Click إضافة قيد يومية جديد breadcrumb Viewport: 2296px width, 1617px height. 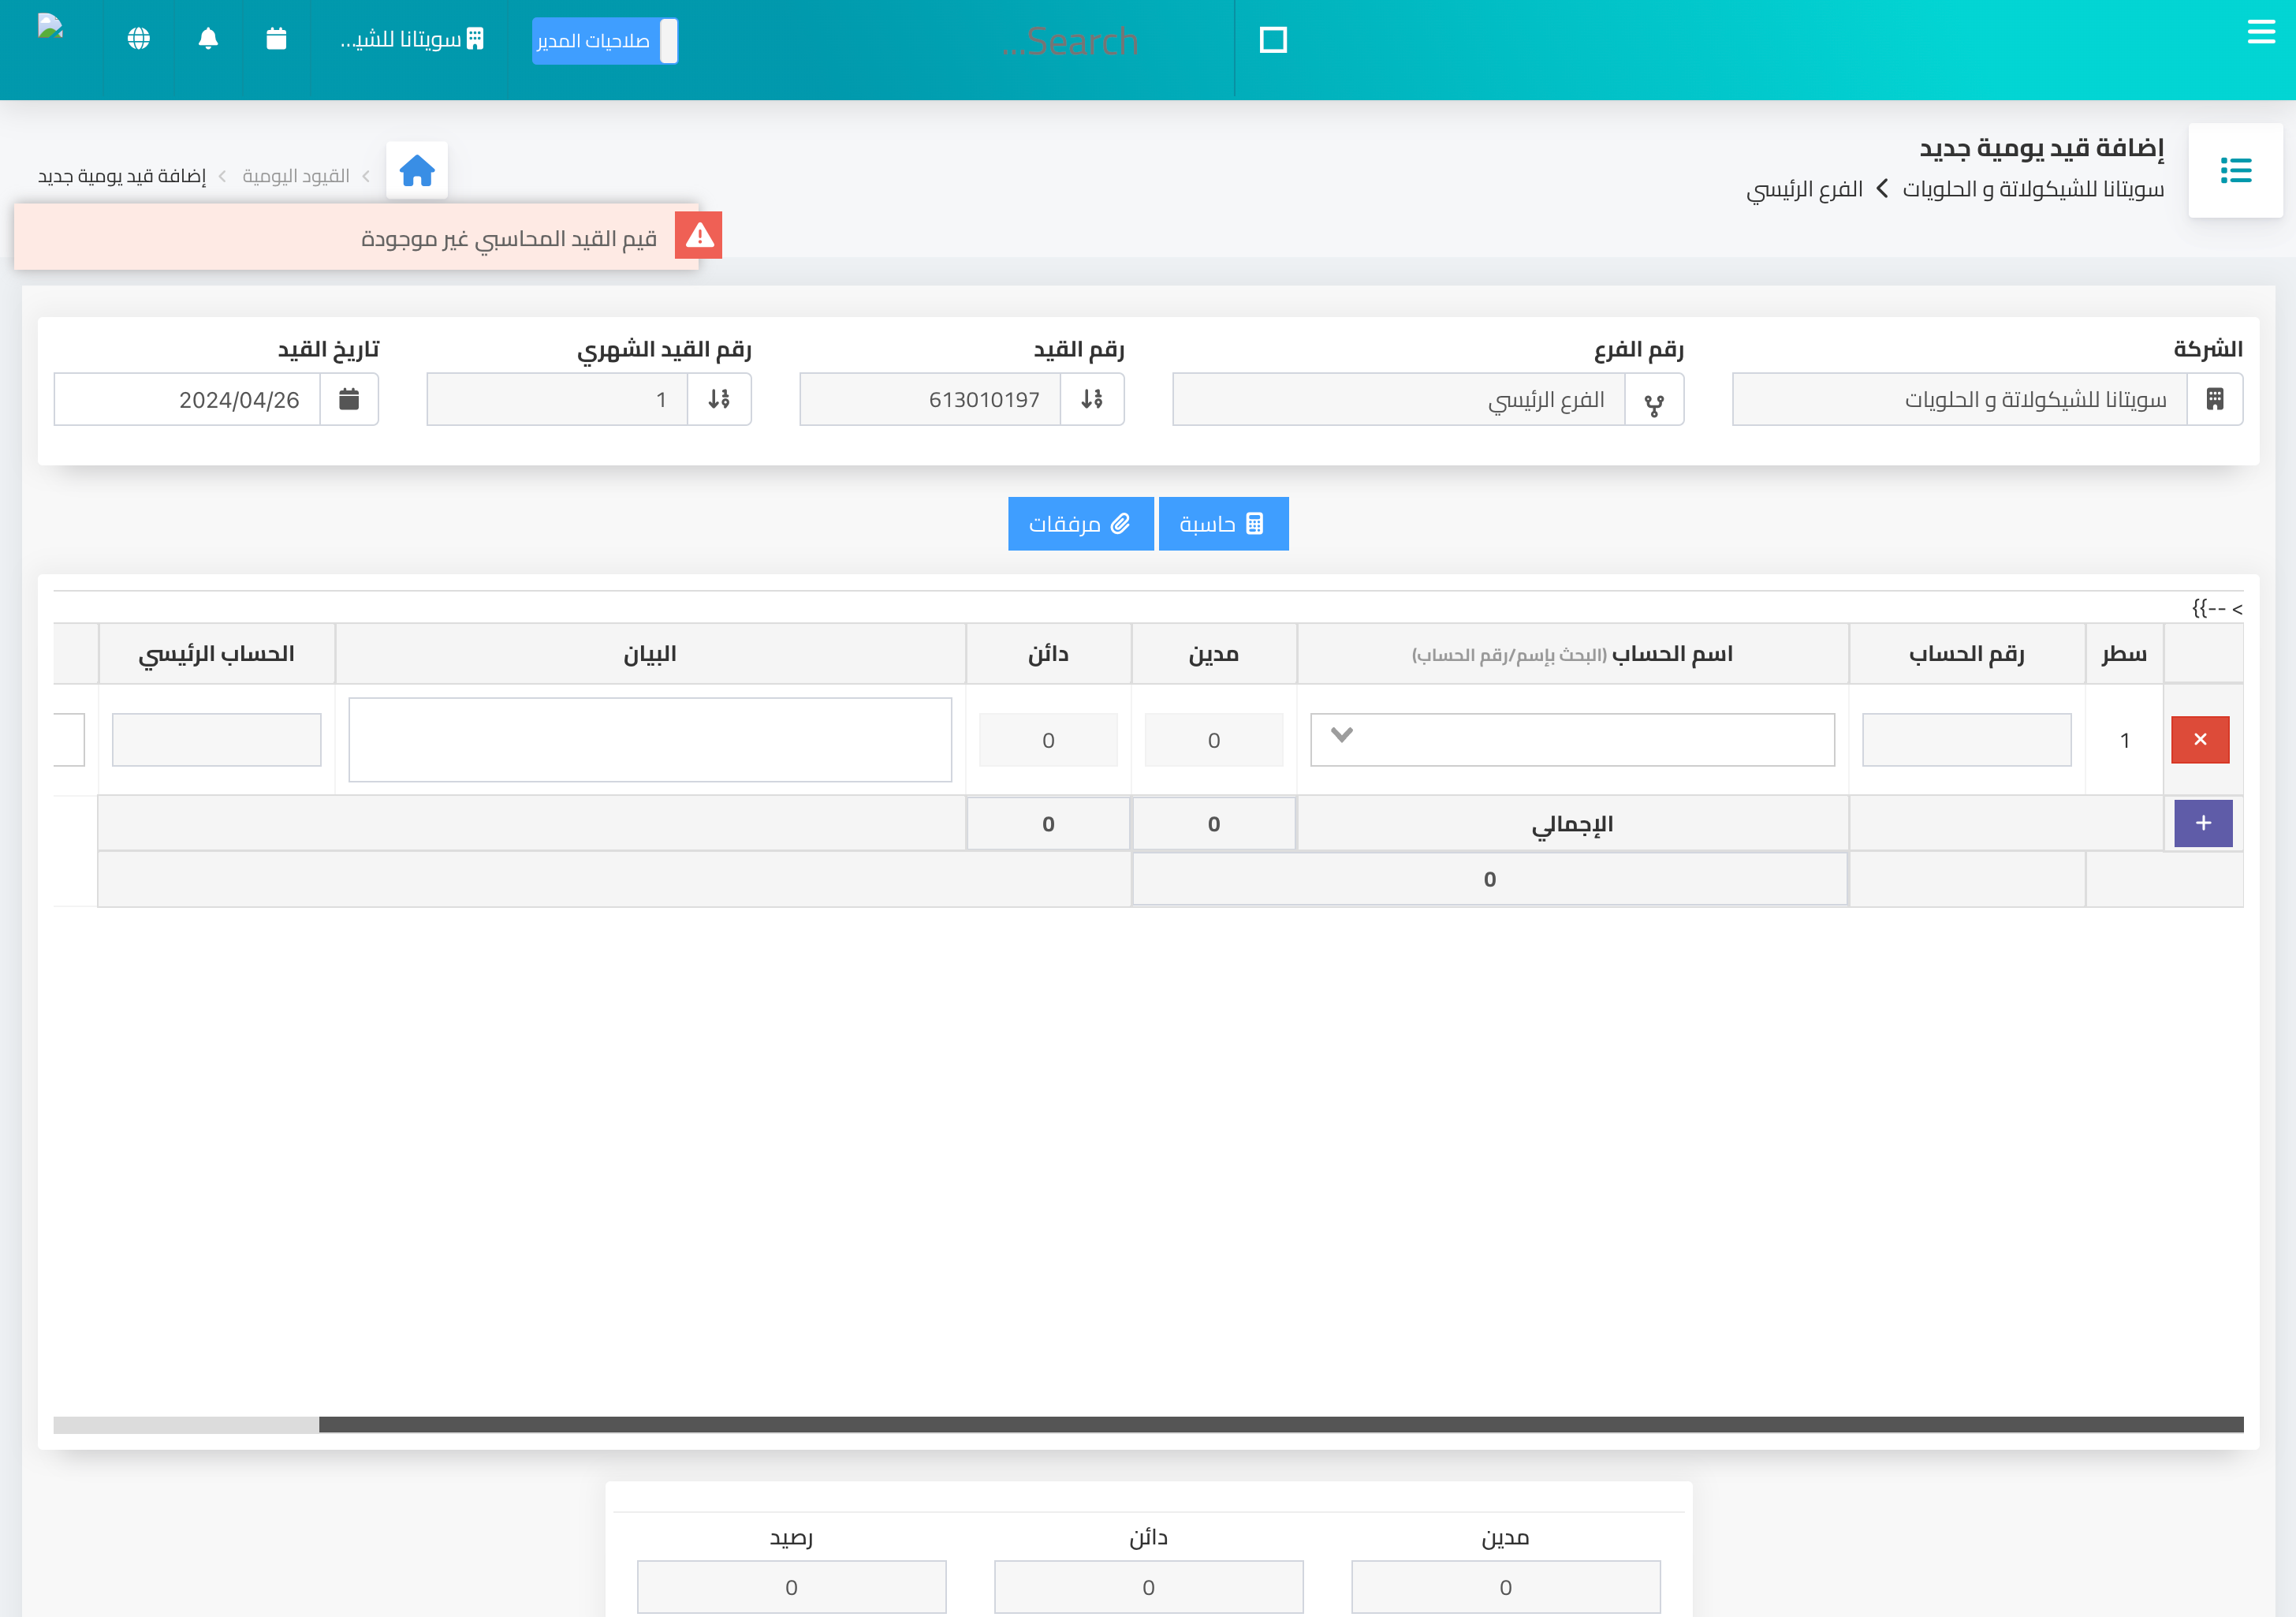click(122, 176)
